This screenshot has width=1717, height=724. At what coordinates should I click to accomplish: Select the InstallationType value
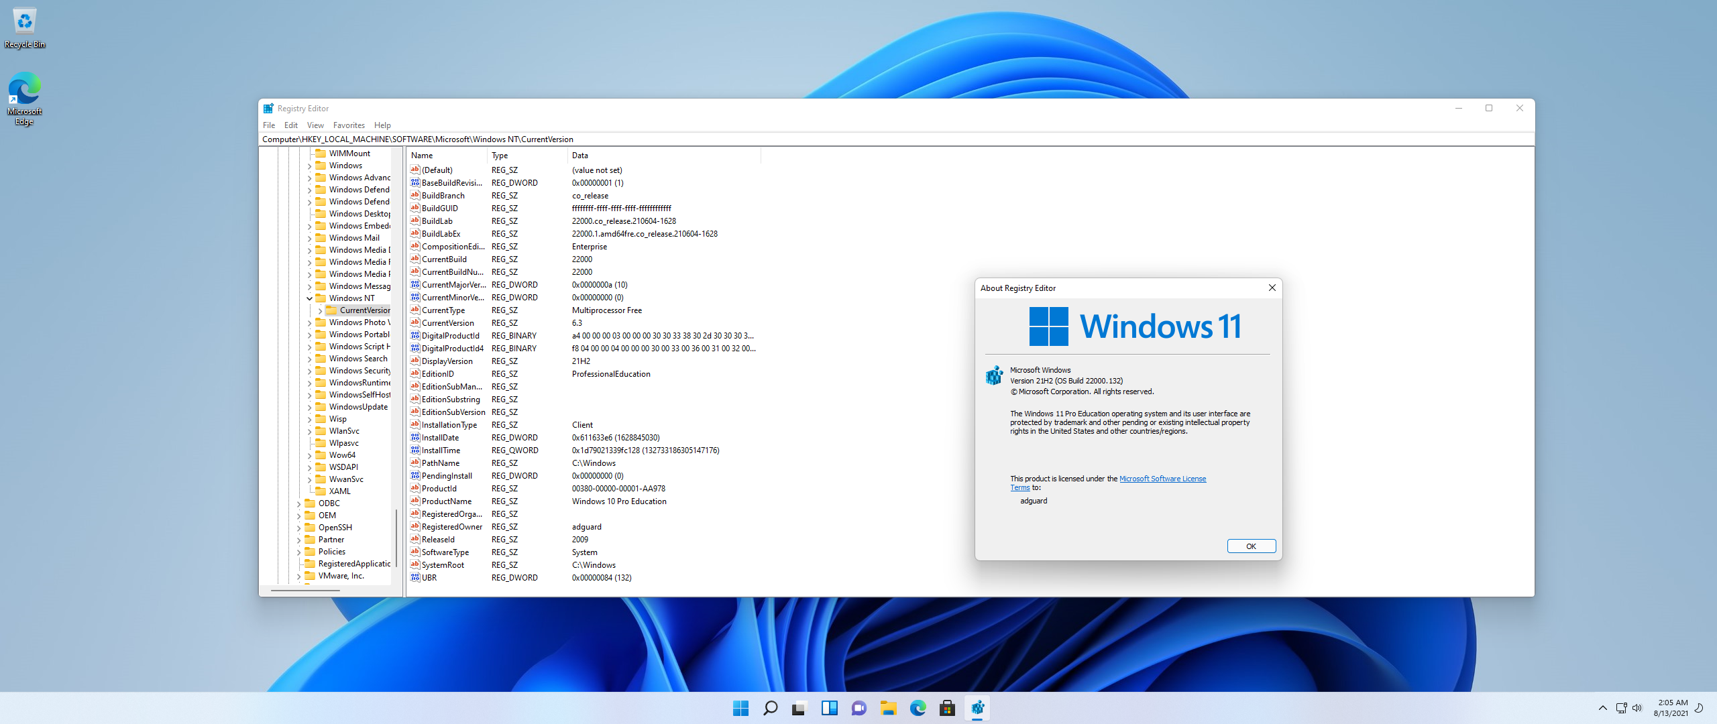point(449,424)
